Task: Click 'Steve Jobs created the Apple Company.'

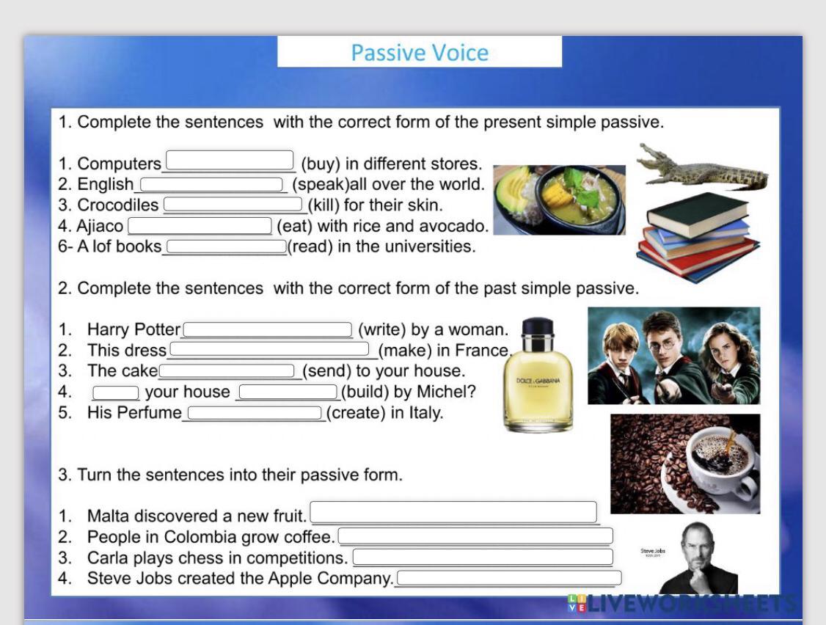Action: pos(240,578)
